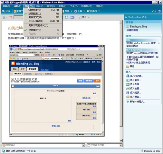This screenshot has width=163, height=154.
Task: Toggle the 設定發佈日期 checkbox
Action: coord(89,145)
